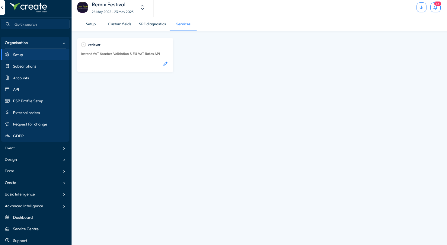Open the Dashboard link
This screenshot has height=245, width=447.
click(35, 217)
